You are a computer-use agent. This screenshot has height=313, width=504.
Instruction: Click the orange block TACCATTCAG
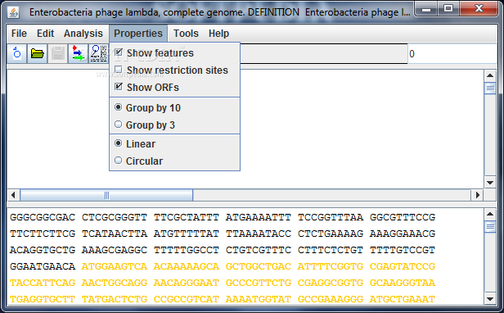[43, 283]
